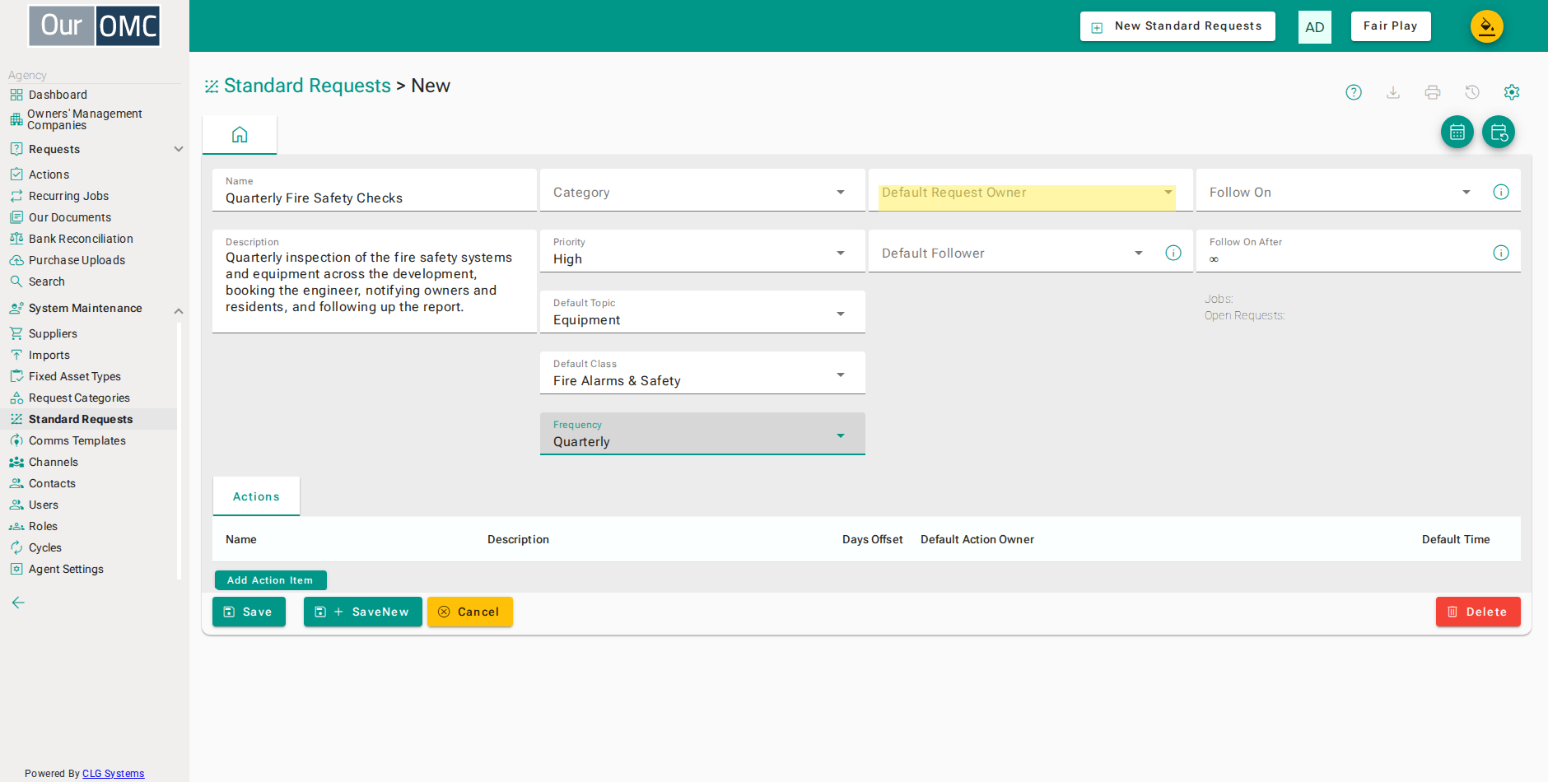This screenshot has height=782, width=1548.
Task: Click the yellow Cancel button
Action: (x=470, y=612)
